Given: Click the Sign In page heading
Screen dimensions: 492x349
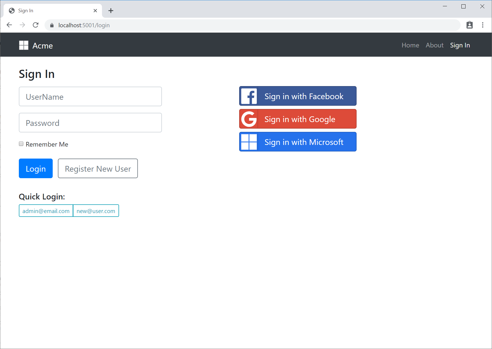Looking at the screenshot, I should click(37, 74).
